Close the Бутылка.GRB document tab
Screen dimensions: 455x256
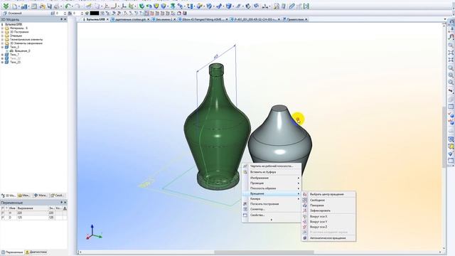click(107, 19)
